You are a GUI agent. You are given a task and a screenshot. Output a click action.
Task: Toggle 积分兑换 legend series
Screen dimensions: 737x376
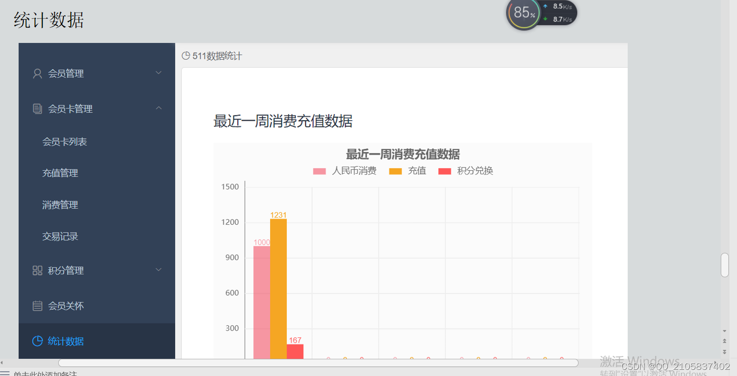466,171
